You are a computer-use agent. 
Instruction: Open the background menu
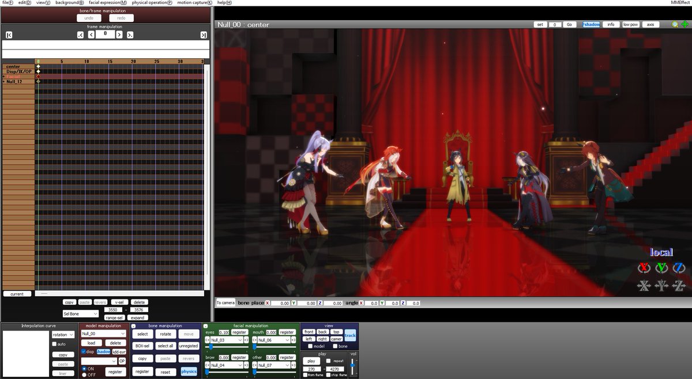69,3
